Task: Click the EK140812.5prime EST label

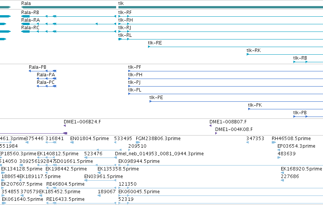Action: [x=58, y=154]
